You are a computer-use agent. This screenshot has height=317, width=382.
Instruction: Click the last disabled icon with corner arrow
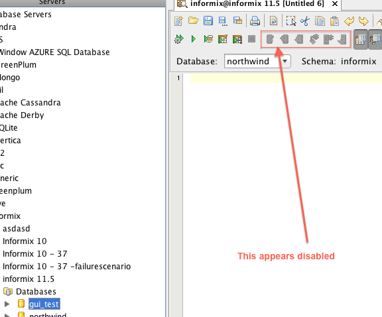coord(342,39)
